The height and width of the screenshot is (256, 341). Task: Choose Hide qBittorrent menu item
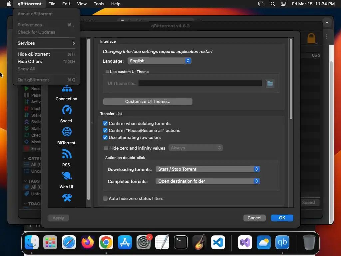coord(46,54)
